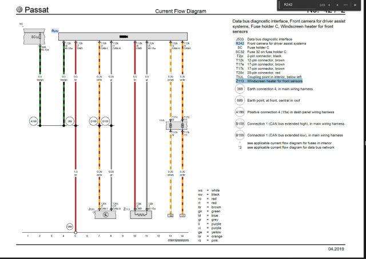Click the J533 diagnostic interface symbol
Screen dimensions: 366x259
pyautogui.click(x=104, y=216)
